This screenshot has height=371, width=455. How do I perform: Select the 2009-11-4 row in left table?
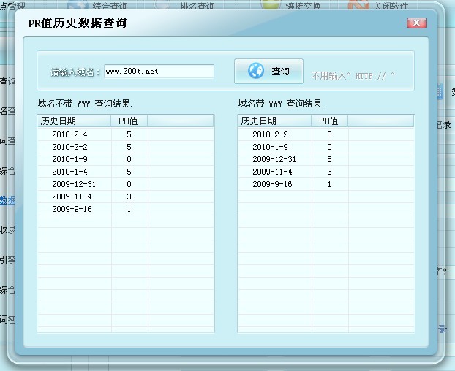pyautogui.click(x=126, y=196)
